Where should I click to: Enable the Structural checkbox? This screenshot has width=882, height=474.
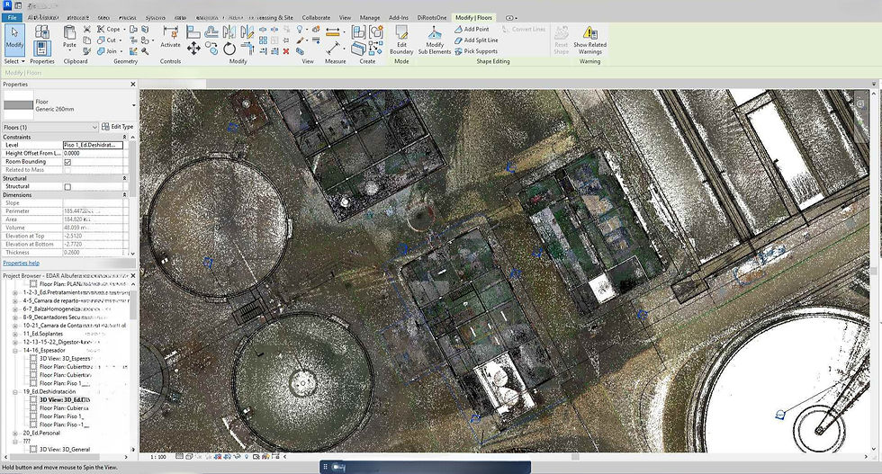point(67,186)
